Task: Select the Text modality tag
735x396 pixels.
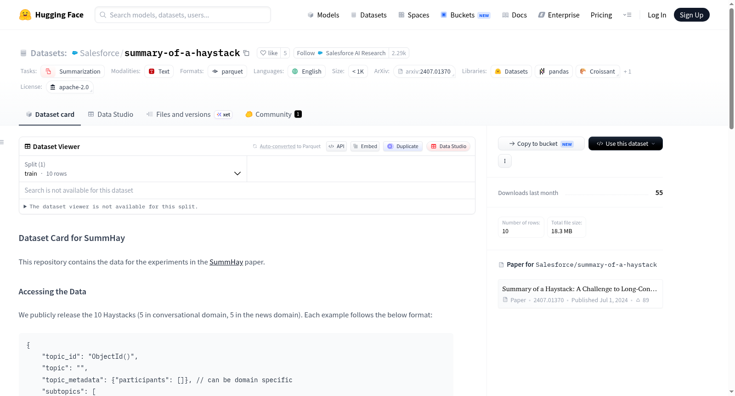Action: coord(159,71)
